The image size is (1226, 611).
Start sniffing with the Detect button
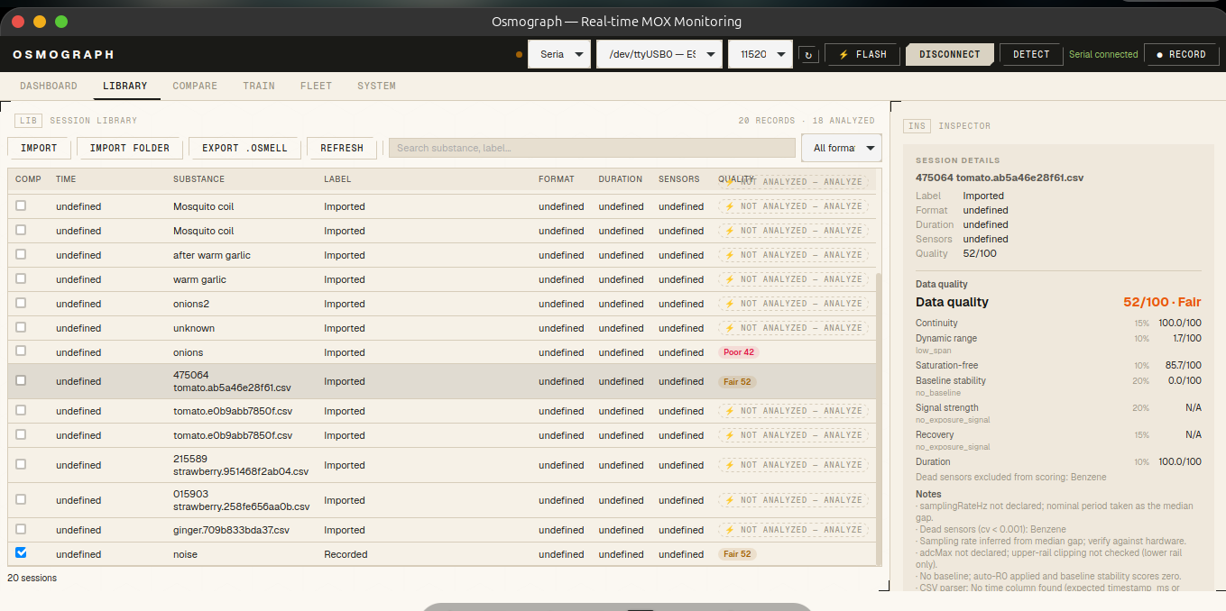point(1031,54)
